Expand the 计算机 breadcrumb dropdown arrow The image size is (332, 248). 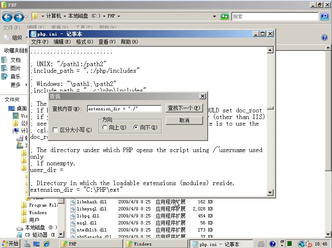(x=65, y=16)
